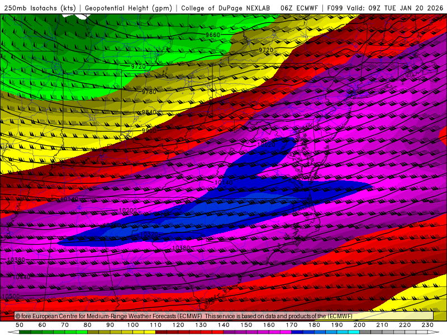Click the bright yellow swatch left of 110

coord(150,332)
